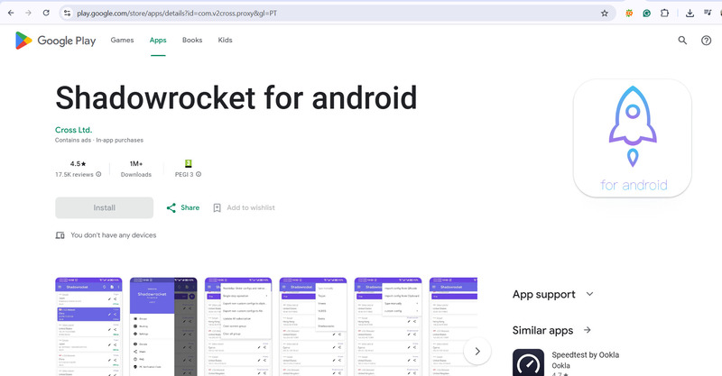Screen dimensions: 722x376
Task: Open the Grammarly extension icon
Action: tap(647, 14)
